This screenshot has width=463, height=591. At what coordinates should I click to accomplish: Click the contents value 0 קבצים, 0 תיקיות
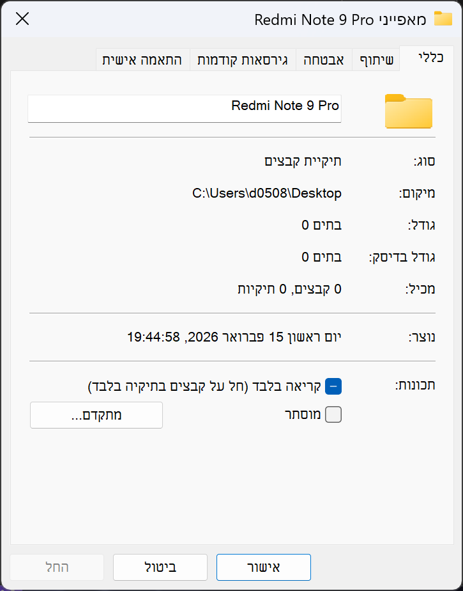(x=289, y=289)
